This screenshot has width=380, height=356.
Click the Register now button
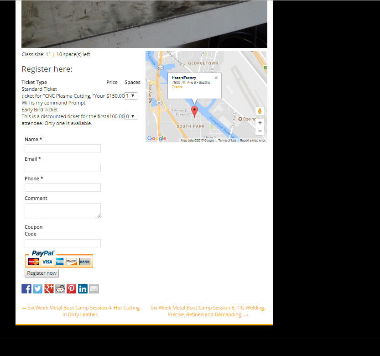(42, 273)
